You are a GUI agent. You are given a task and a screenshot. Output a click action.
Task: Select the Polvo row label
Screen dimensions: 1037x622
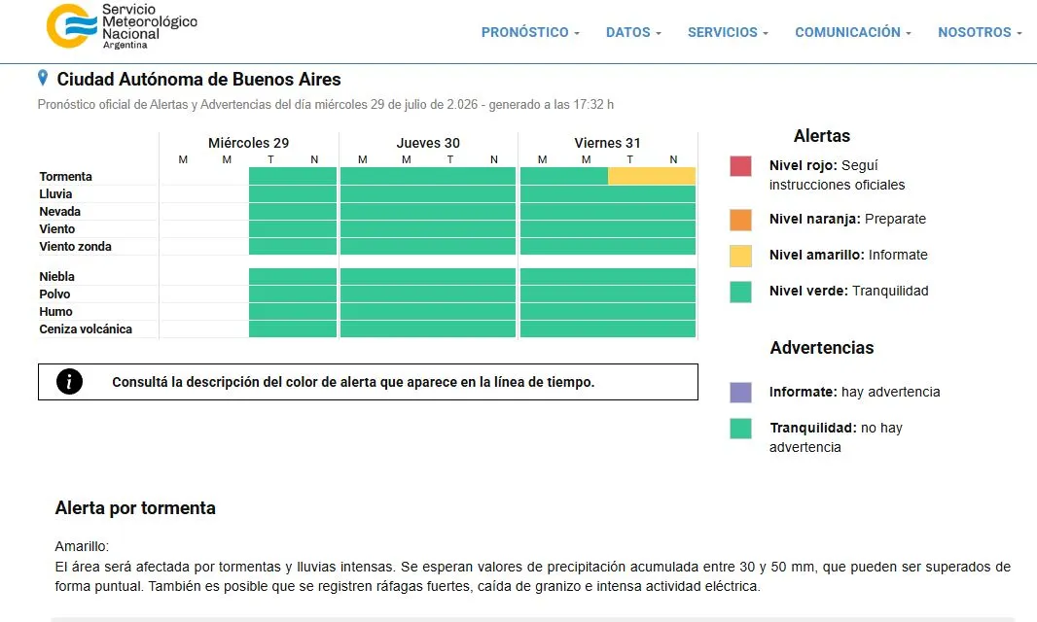pos(54,294)
